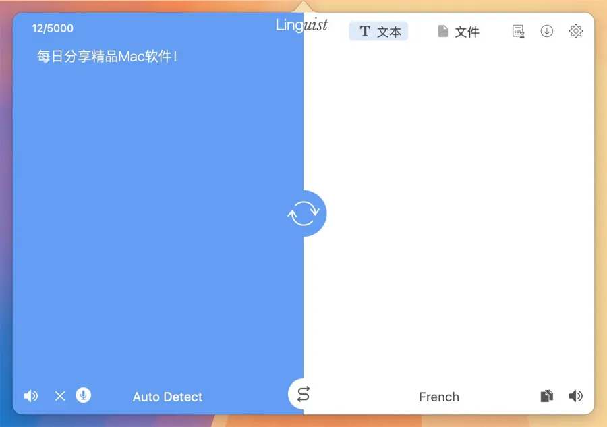Open the translation history list
The image size is (607, 427).
[x=518, y=31]
